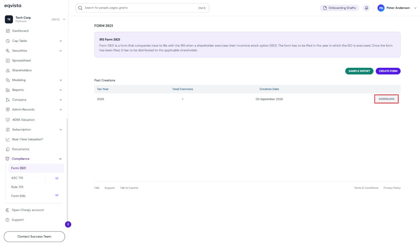Image resolution: width=420 pixels, height=244 pixels.
Task: Click the Dashboard icon in sidebar
Action: tap(8, 31)
